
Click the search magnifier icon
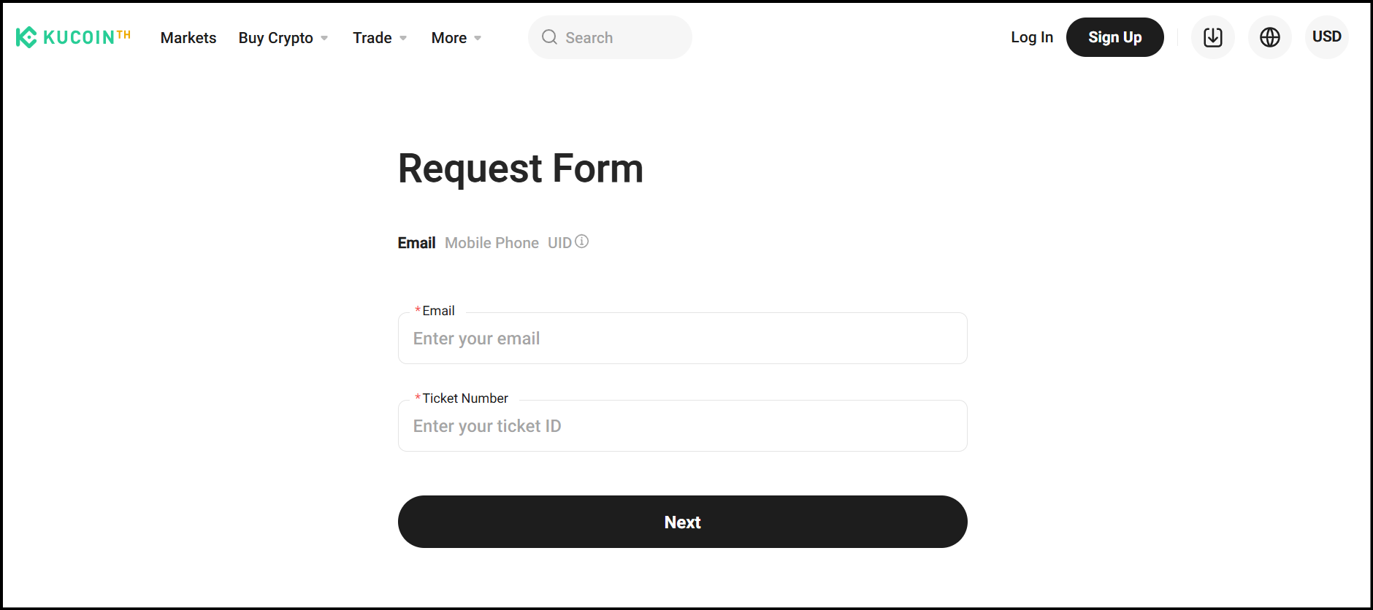coord(549,37)
